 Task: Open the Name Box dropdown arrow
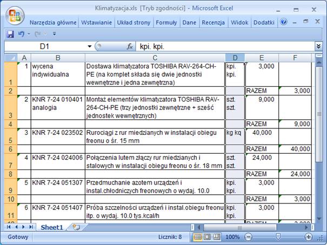point(90,47)
